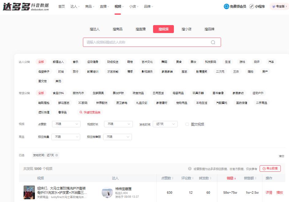Image resolution: width=289 pixels, height=202 pixels.
Task: Open the 发布时间 近7天 dropdown
Action: tap(165, 124)
